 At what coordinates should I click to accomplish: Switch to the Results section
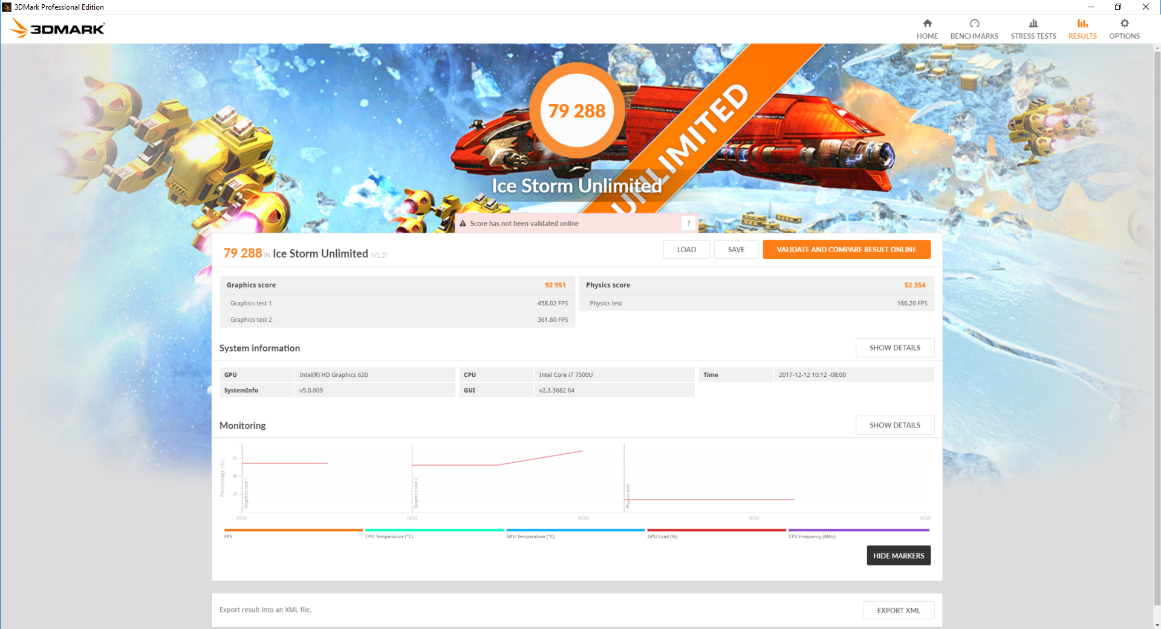point(1082,29)
